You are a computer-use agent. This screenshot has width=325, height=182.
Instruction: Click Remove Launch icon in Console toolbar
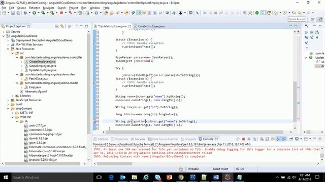tap(249, 139)
